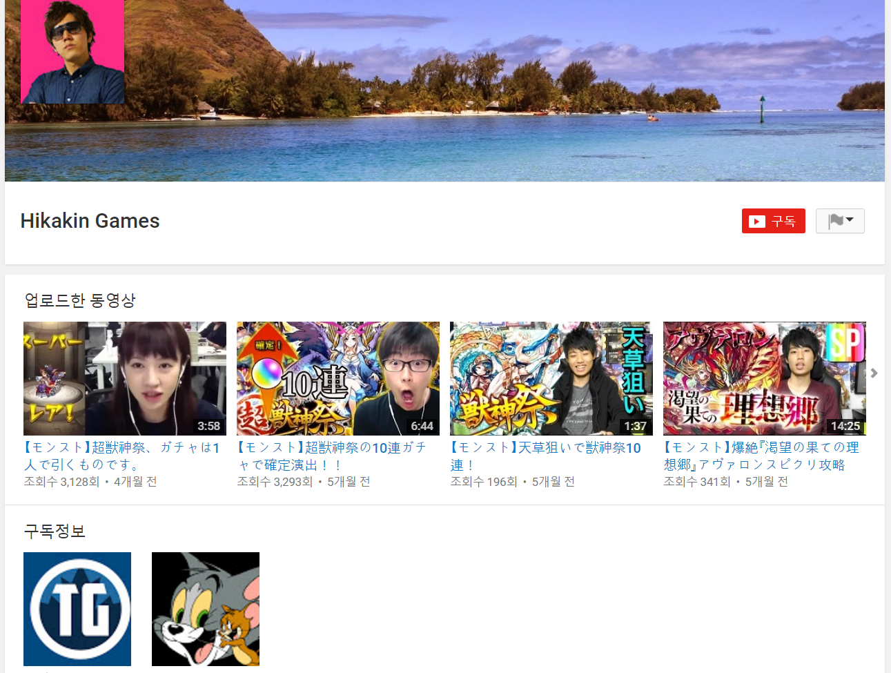Click the 超獣神祭 10連ガチャ video title link
The height and width of the screenshot is (673, 891).
[331, 456]
